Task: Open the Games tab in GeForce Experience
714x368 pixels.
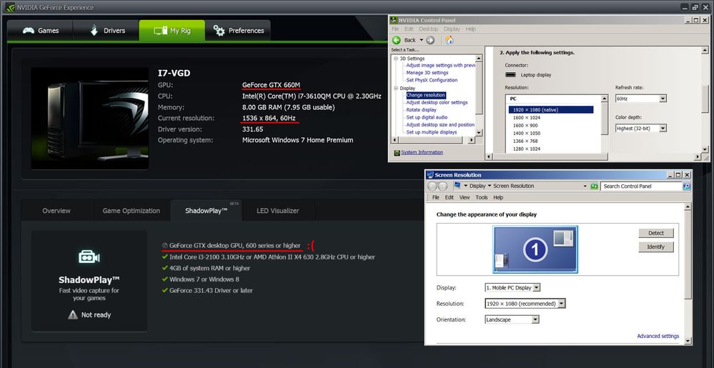Action: (41, 31)
